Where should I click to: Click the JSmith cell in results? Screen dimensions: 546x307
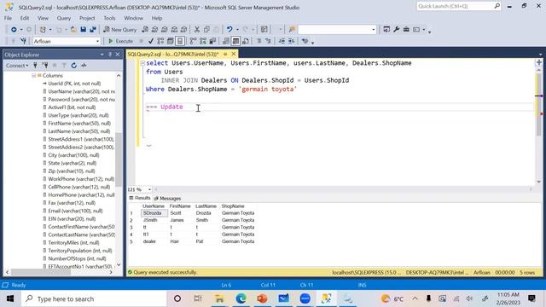click(x=154, y=220)
